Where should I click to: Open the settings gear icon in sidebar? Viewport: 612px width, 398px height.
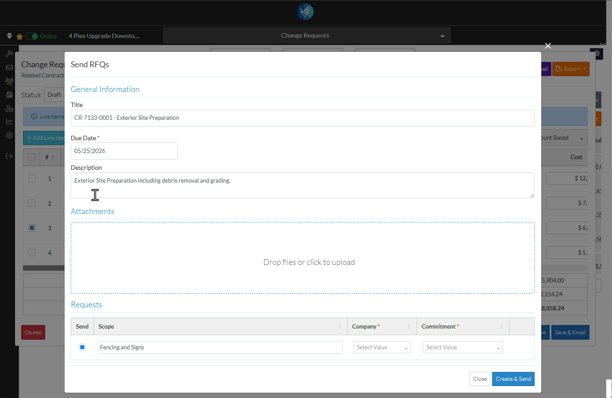click(9, 135)
